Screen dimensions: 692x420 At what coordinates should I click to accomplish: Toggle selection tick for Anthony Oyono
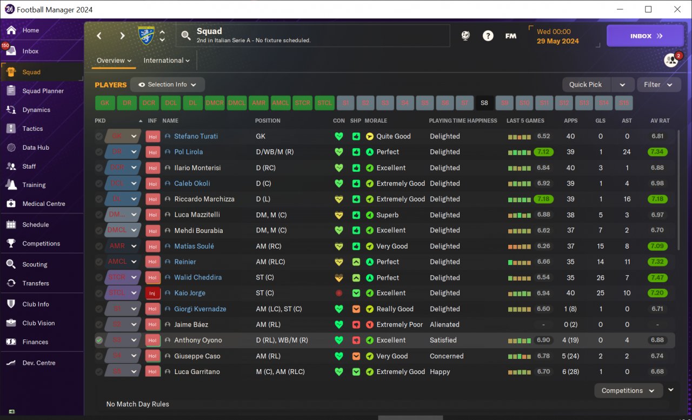99,341
